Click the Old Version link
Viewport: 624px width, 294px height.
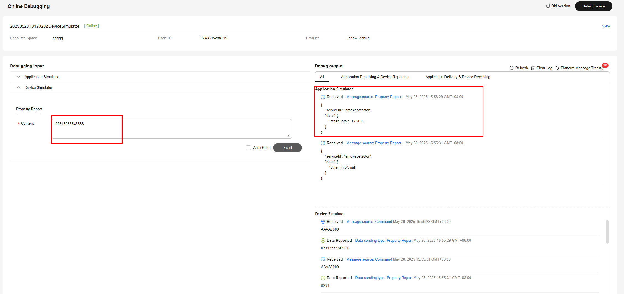click(560, 6)
